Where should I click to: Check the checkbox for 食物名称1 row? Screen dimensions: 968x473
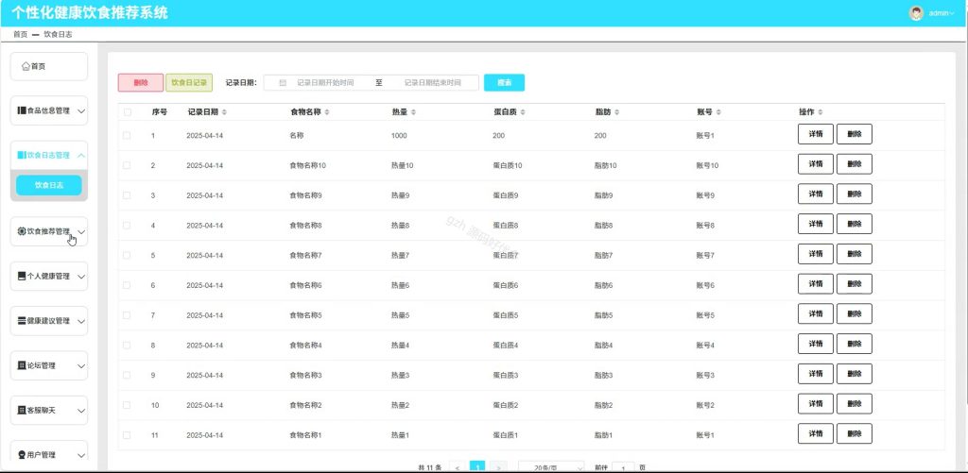[127, 435]
